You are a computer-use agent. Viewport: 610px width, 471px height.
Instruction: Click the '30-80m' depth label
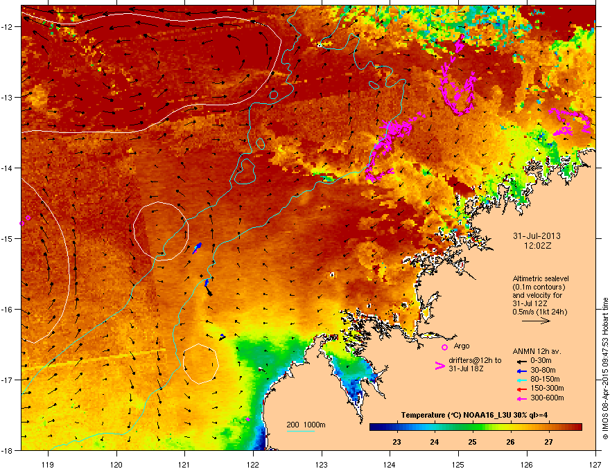click(543, 370)
